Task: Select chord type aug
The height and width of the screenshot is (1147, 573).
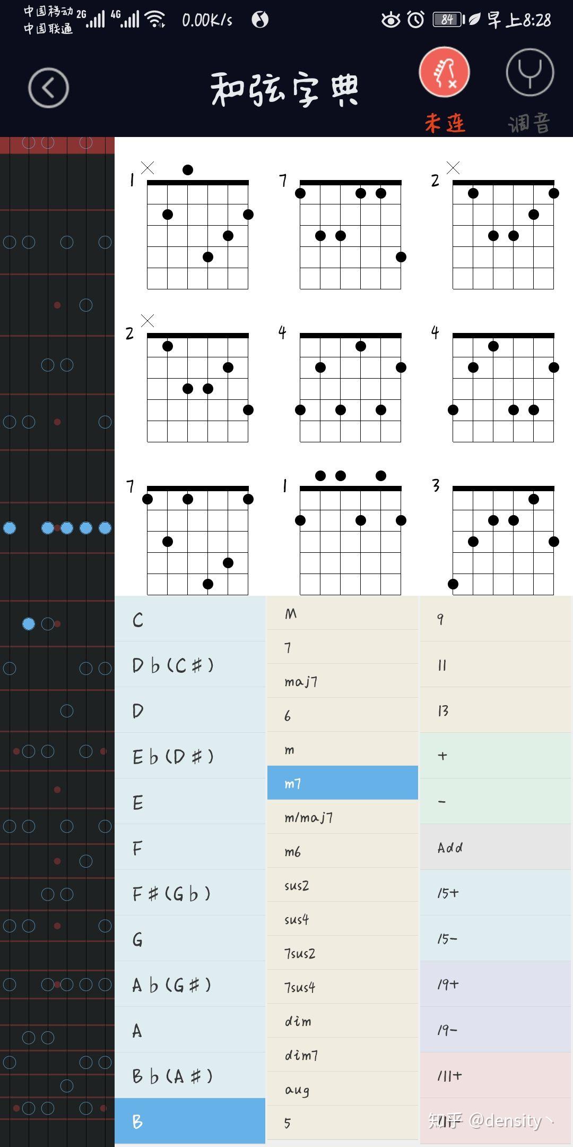Action: coord(343,1089)
